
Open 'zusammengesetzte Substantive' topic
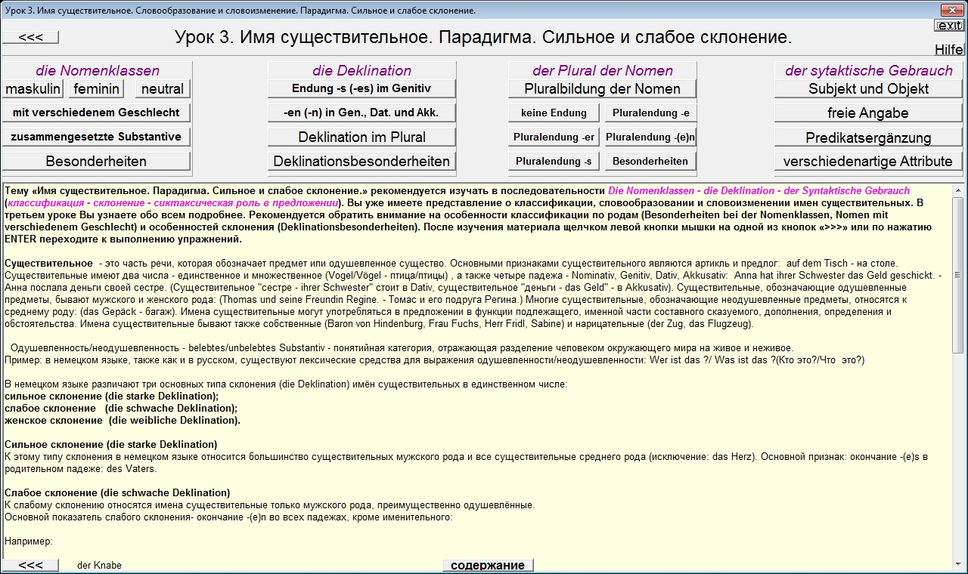pyautogui.click(x=96, y=137)
